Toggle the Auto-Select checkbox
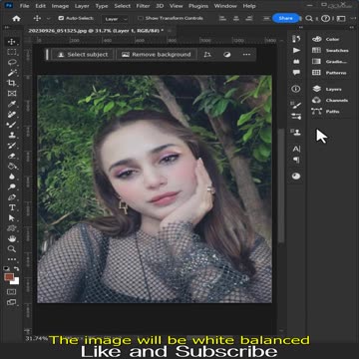The width and height of the screenshot is (359, 359). (61, 18)
